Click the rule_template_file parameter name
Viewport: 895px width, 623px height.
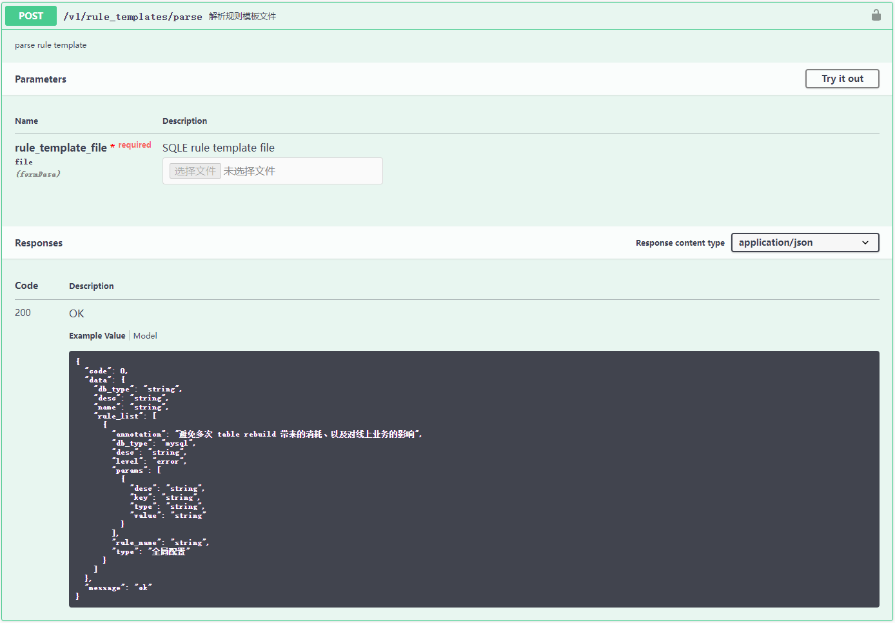coord(60,147)
